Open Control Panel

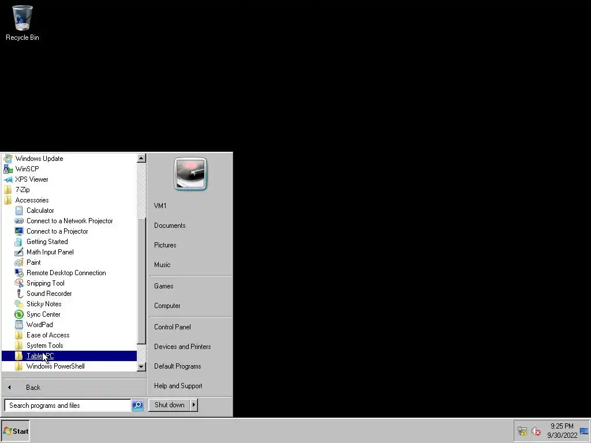point(172,327)
